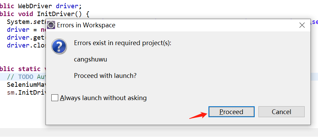Click the Eclipse icon in dialog title bar
Viewport: 318px width, 137px height.
[x=51, y=25]
